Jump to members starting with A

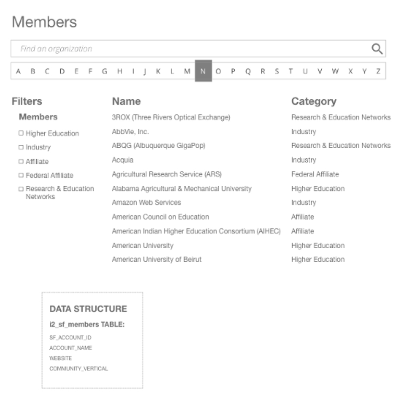(18, 70)
